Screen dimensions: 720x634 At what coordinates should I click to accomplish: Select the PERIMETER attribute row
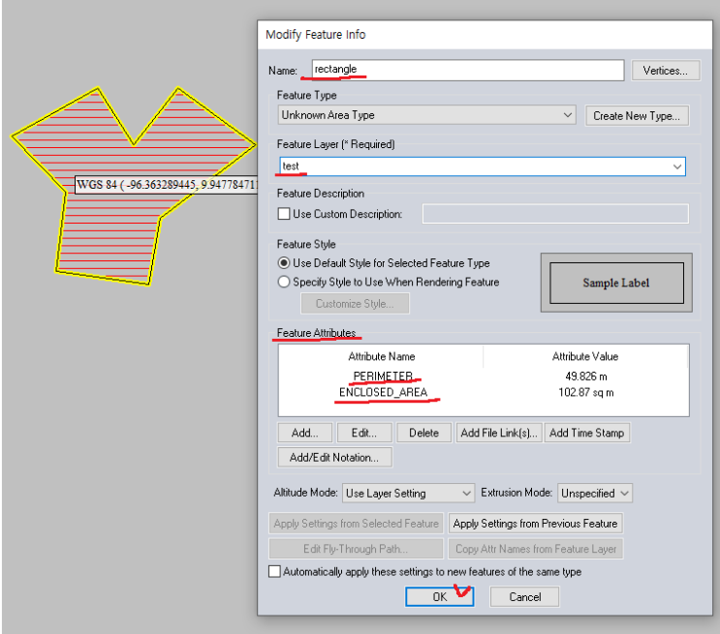pyautogui.click(x=383, y=376)
